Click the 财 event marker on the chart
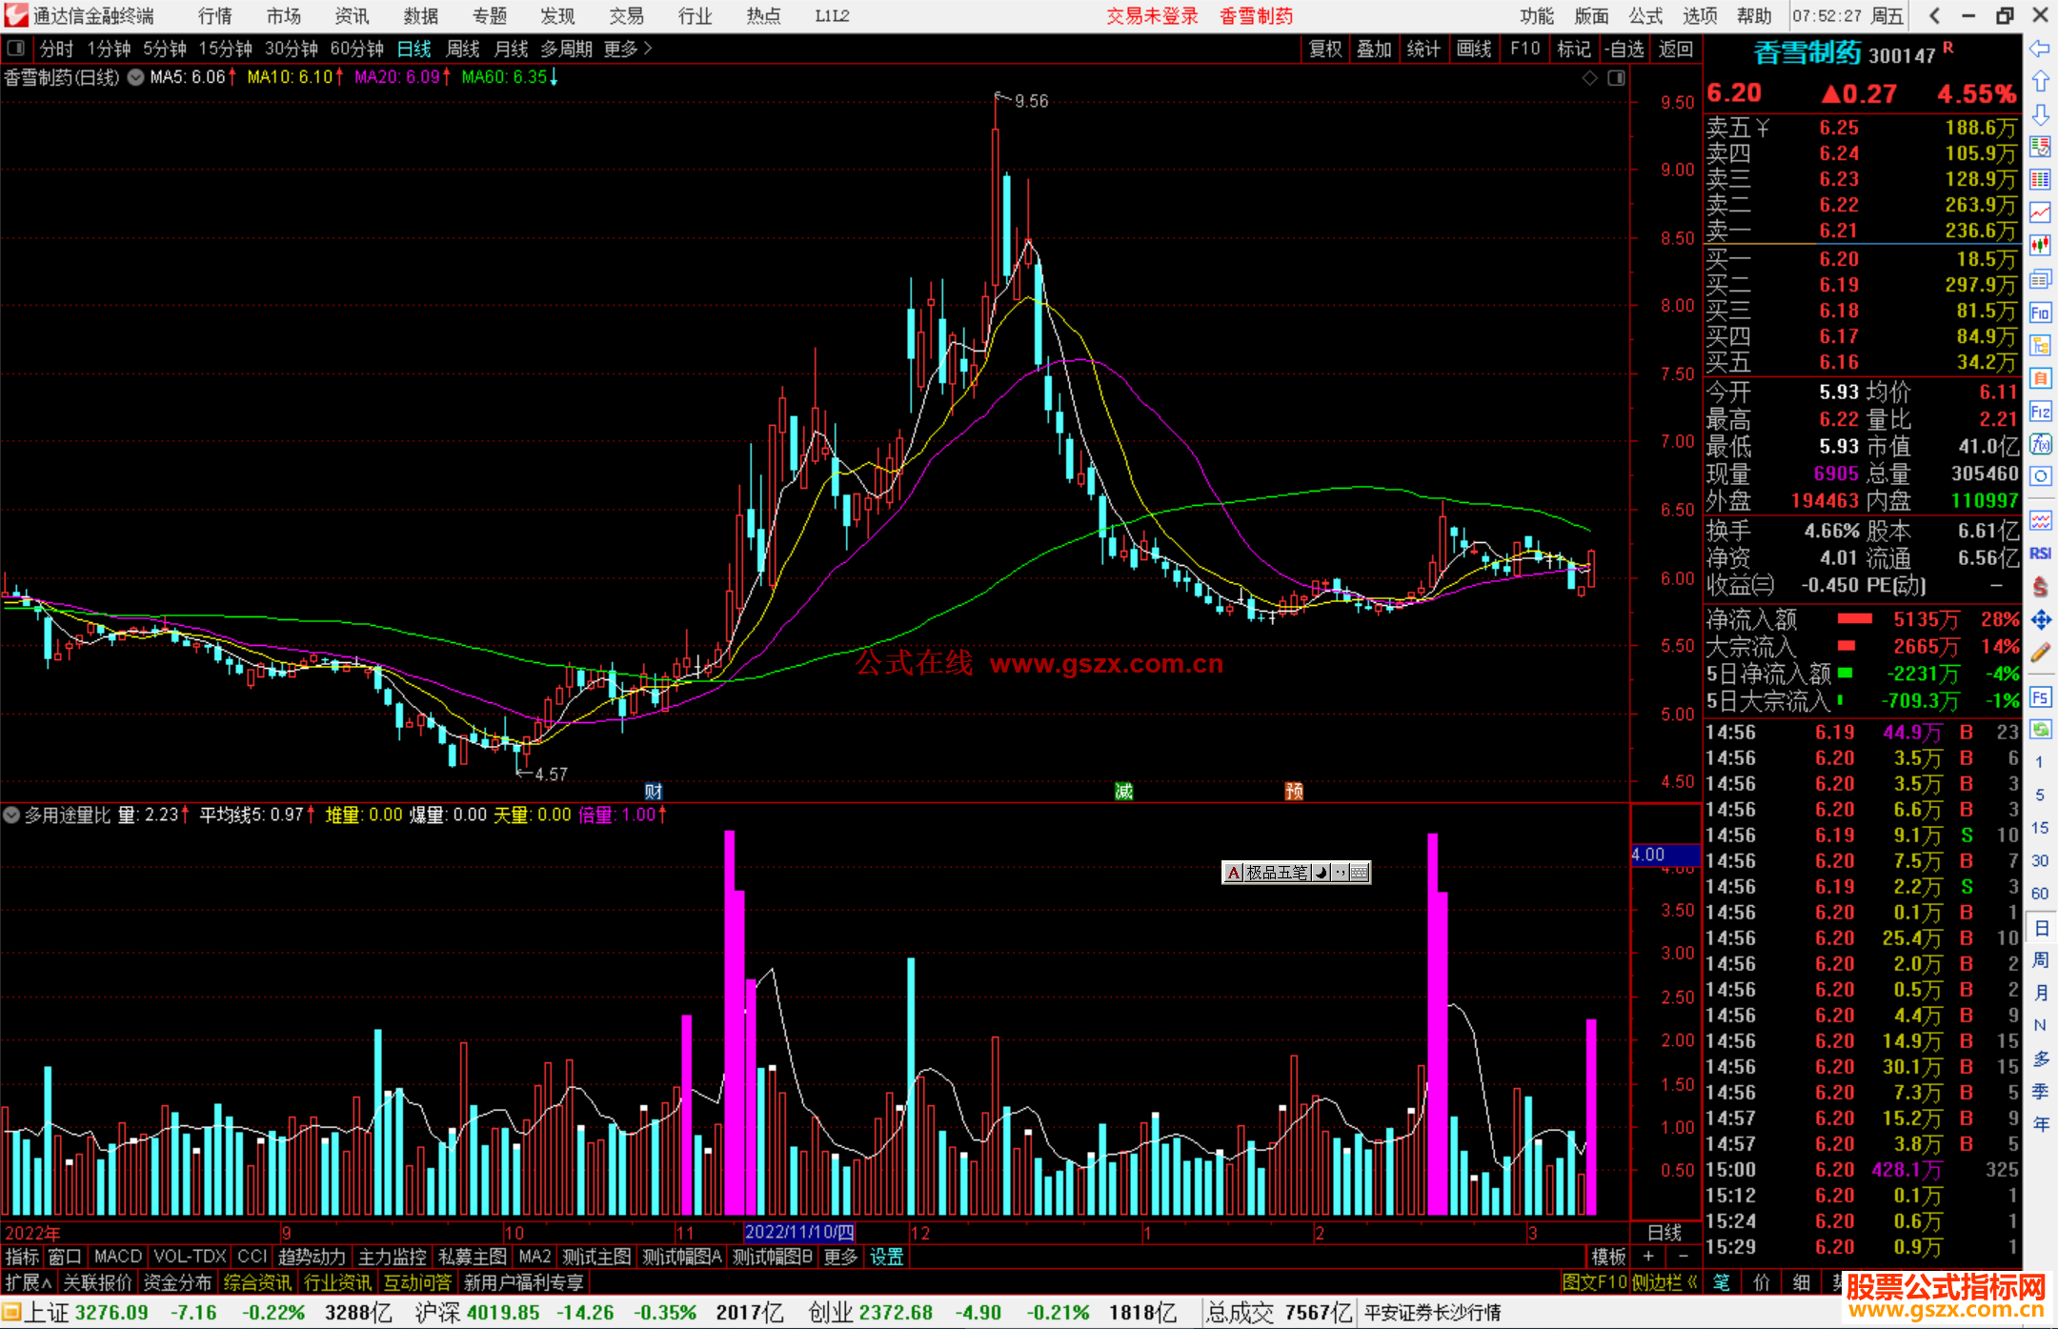 click(x=653, y=791)
